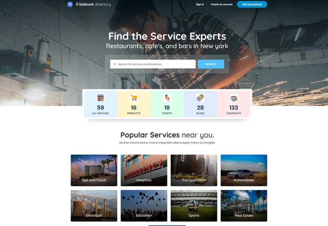Viewport: 328px width, 226px height.
Task: Click the Community people icon
Action: point(234,98)
